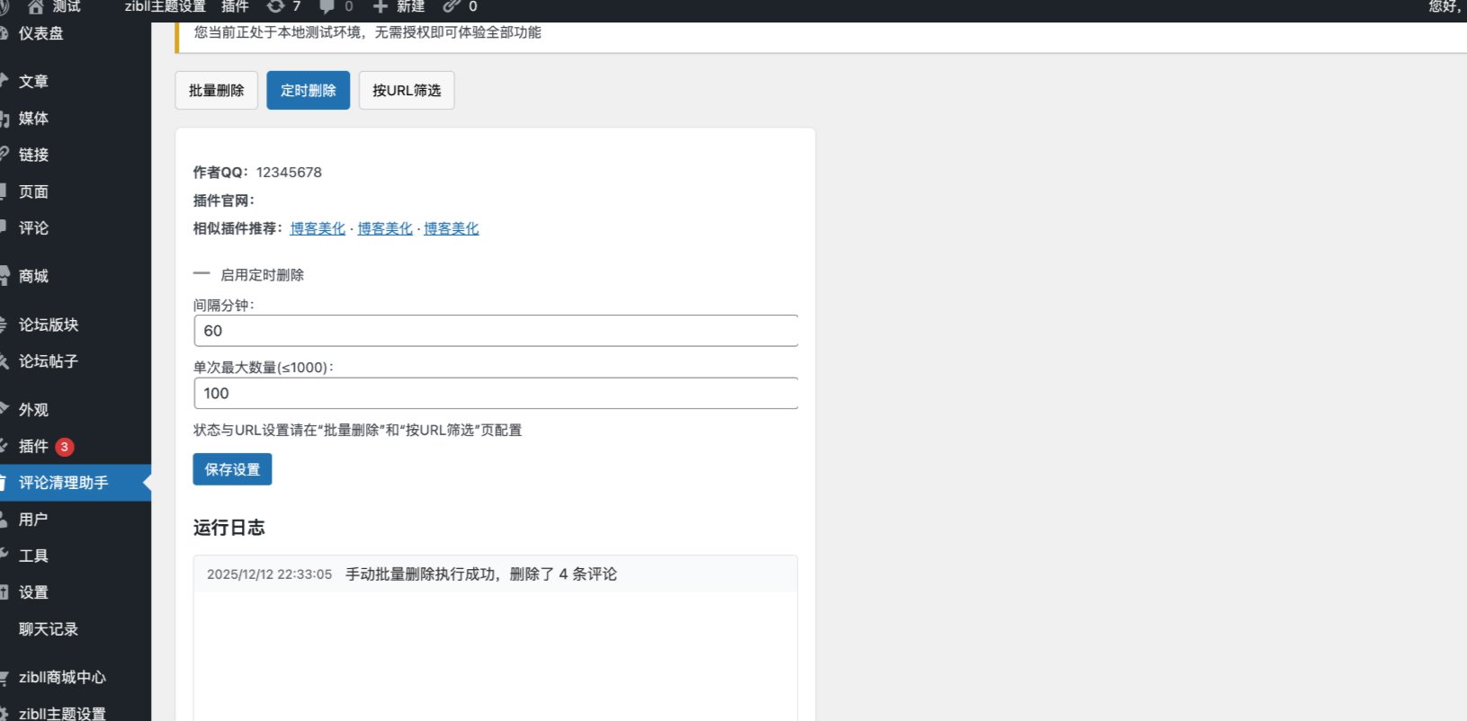Switch to the 批量删除 tab

(x=217, y=91)
